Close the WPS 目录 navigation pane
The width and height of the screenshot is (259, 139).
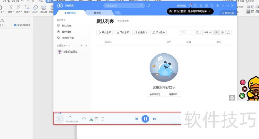[x=28, y=20]
